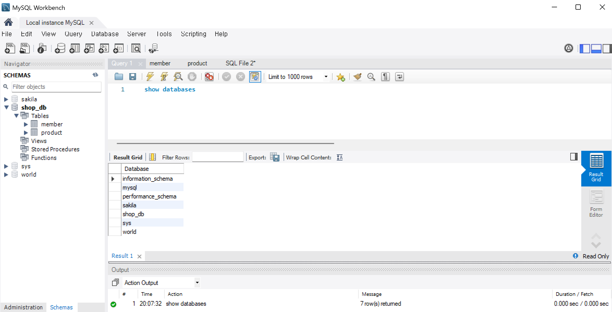Reconnect to DBMS toolbar icon
612x312 pixels.
[x=154, y=48]
